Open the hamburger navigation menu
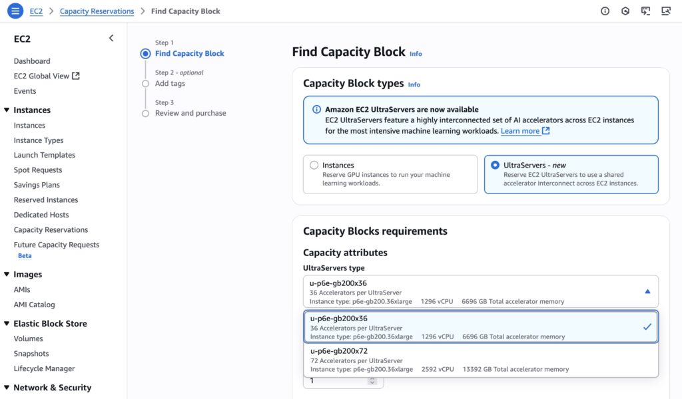Image resolution: width=682 pixels, height=399 pixels. 15,11
